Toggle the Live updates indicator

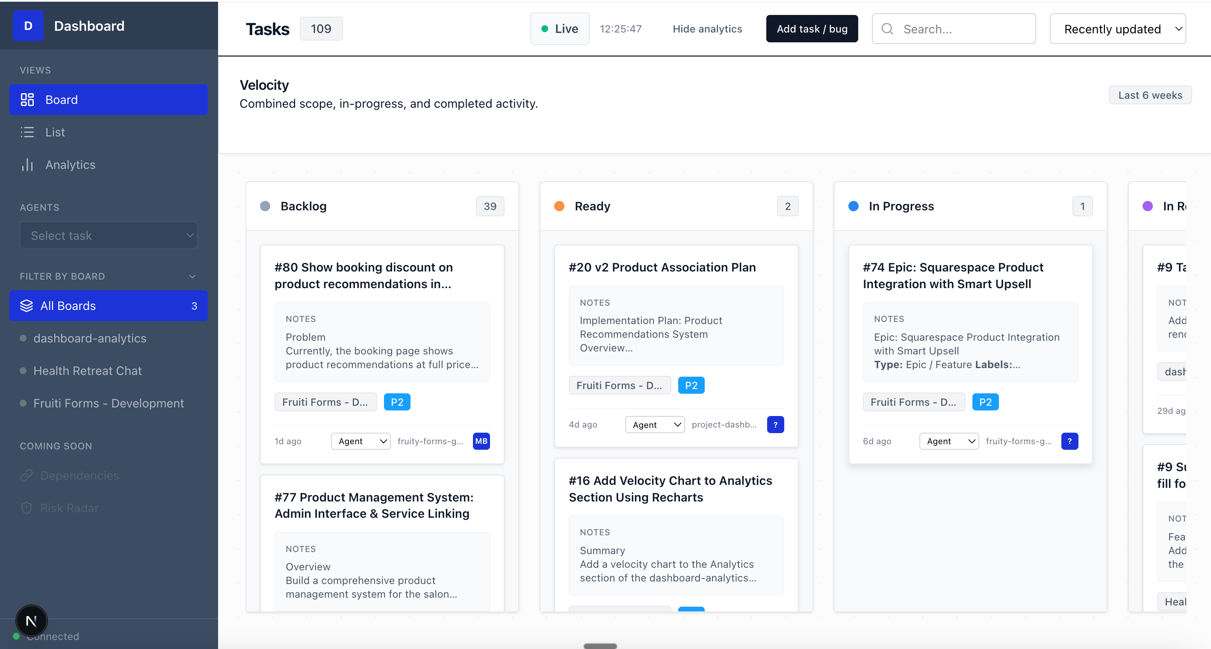click(559, 29)
